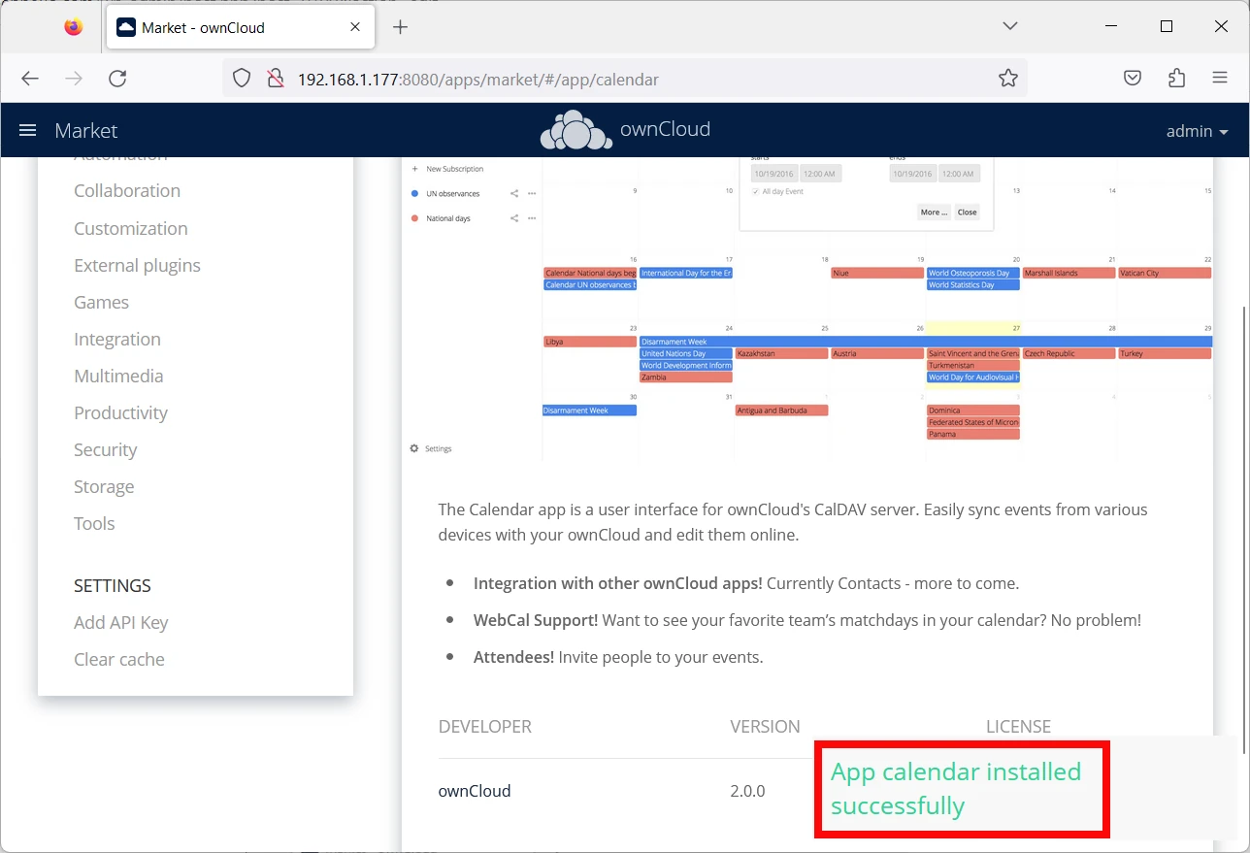
Task: Select the Tools category
Action: (x=94, y=524)
